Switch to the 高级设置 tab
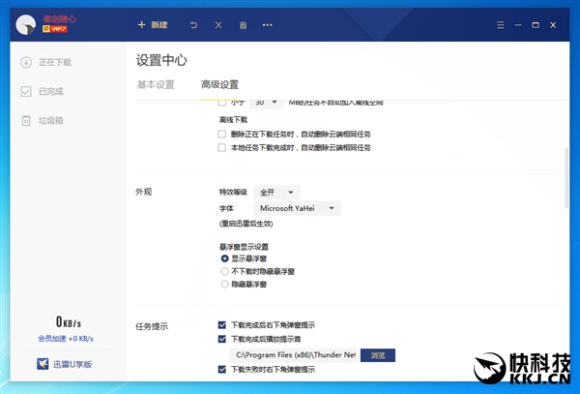This screenshot has height=394, width=580. 219,85
